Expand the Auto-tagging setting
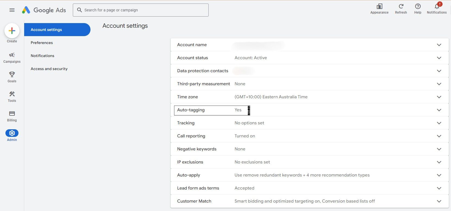This screenshot has height=211, width=451. [439, 110]
